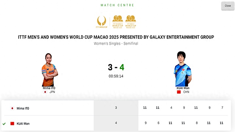This screenshot has height=132, width=235.
Task: Close the Match Centre dialog
Action: click(x=228, y=6)
